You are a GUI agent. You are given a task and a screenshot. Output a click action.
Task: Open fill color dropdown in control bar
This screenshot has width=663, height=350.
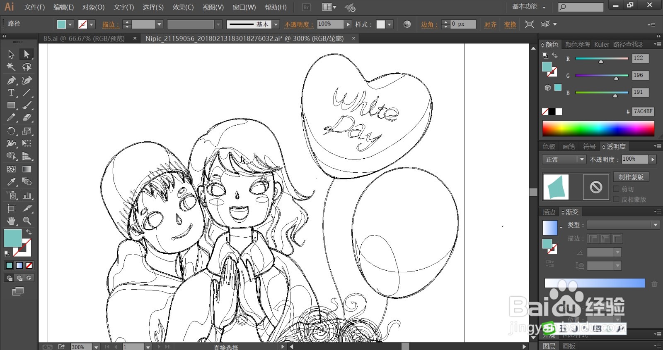click(70, 24)
